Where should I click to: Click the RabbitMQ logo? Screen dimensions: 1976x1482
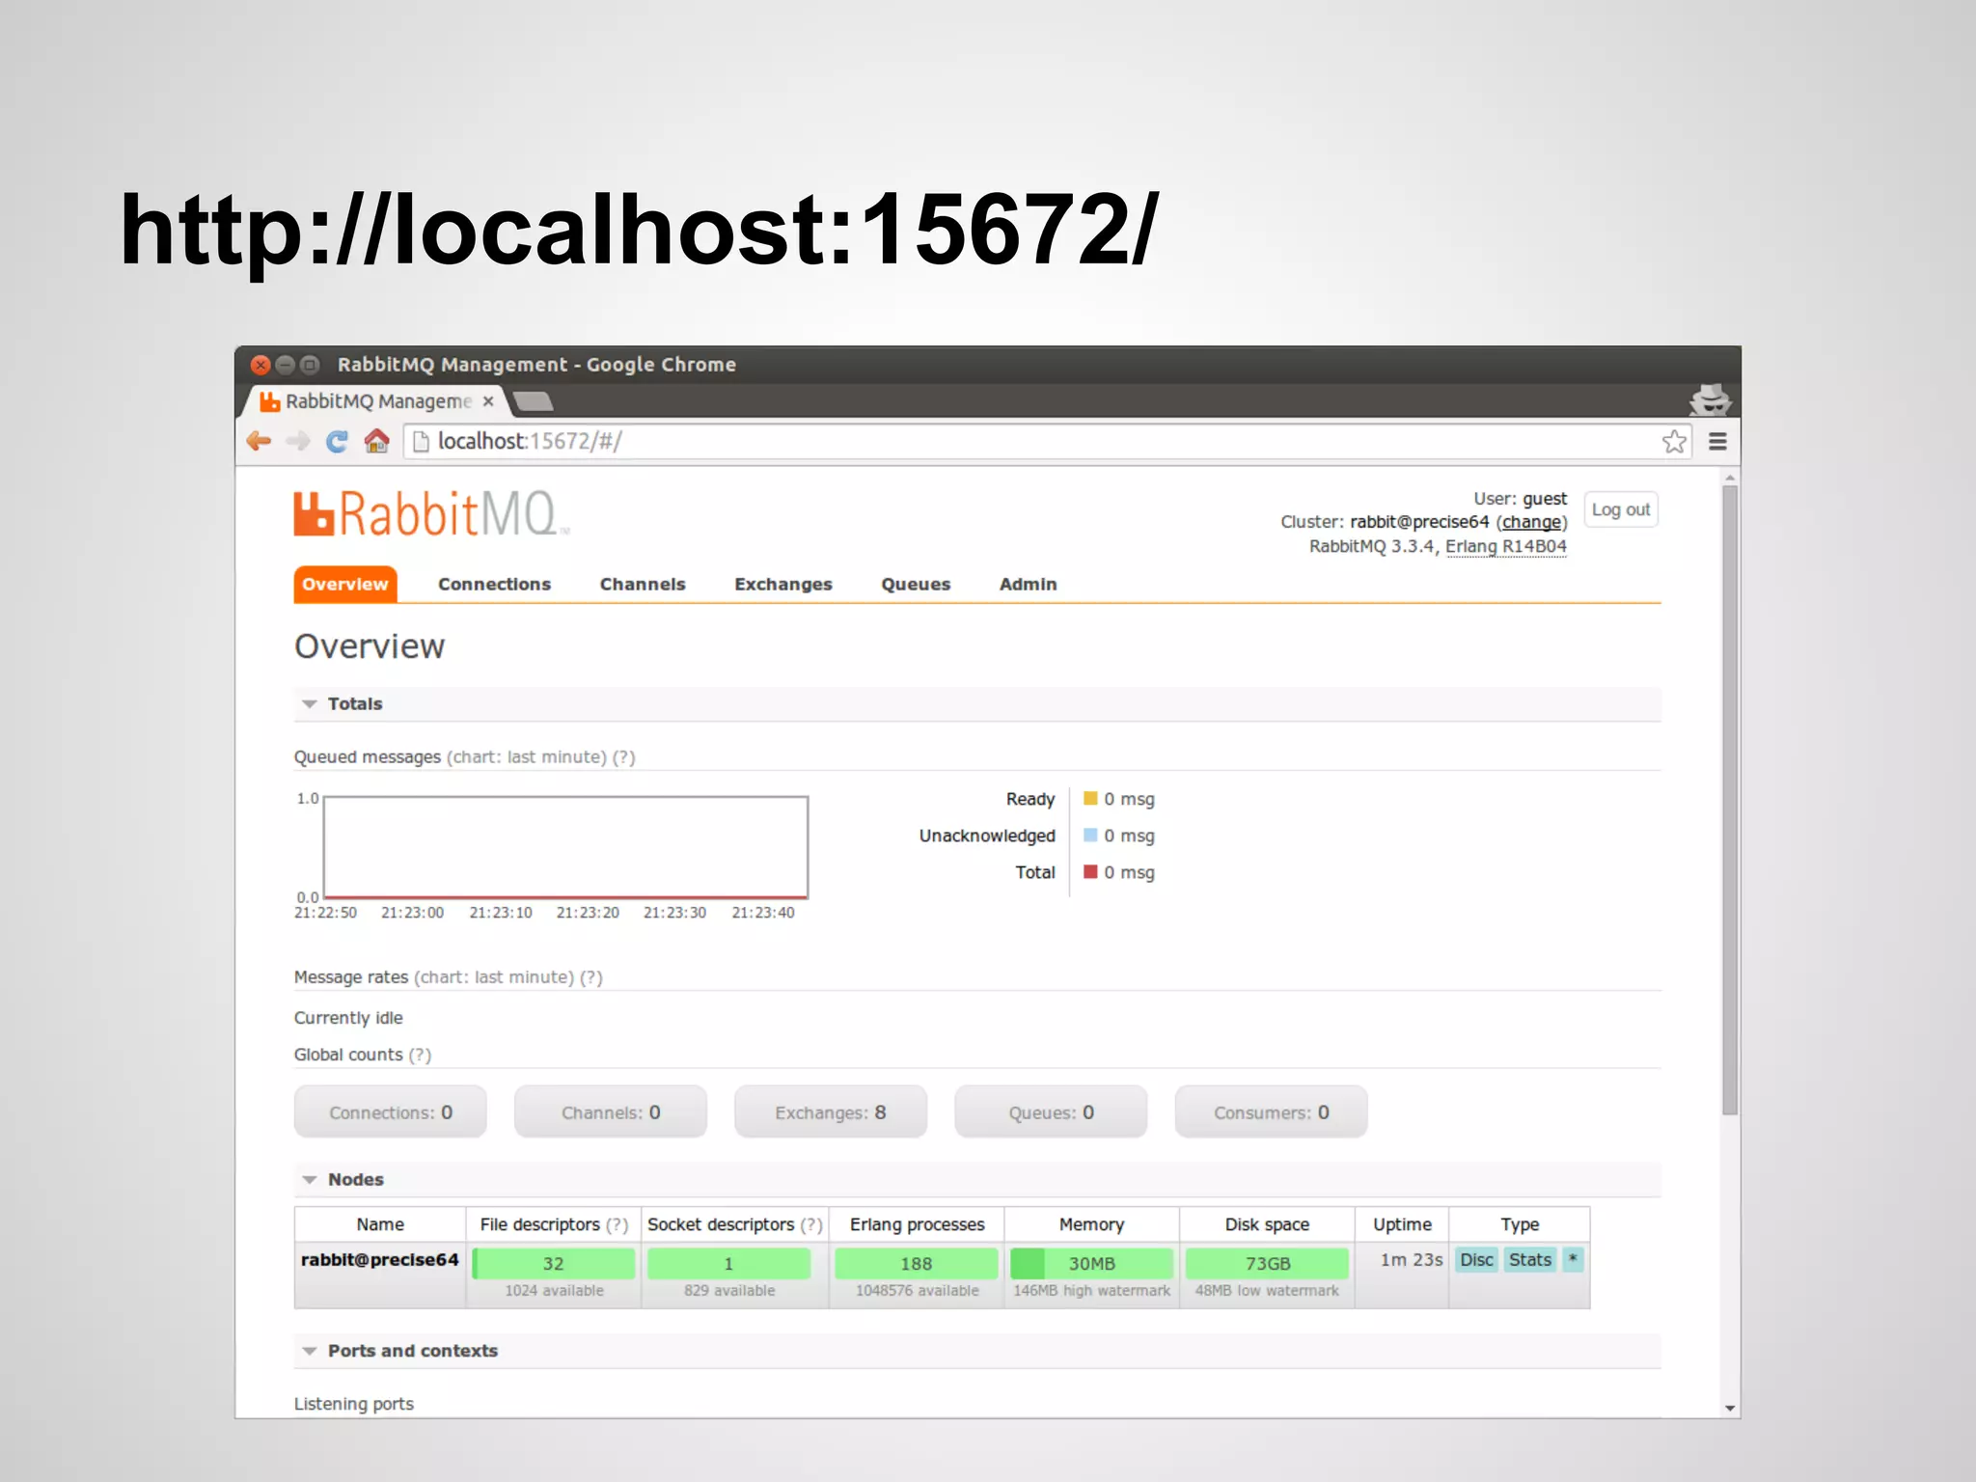pos(428,513)
